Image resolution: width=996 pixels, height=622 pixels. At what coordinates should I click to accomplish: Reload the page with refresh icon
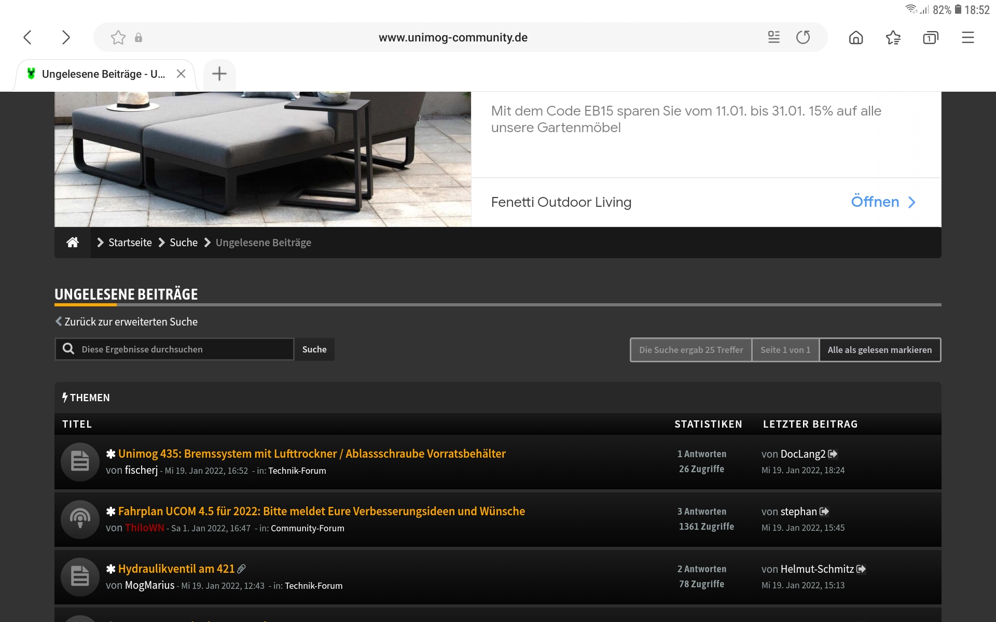pos(803,37)
